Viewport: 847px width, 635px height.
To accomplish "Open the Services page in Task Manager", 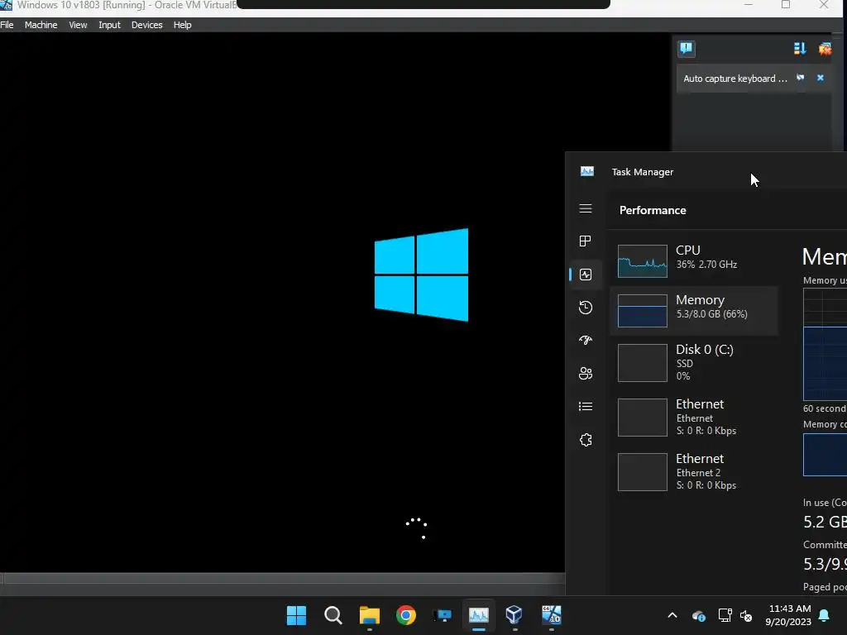I will click(586, 440).
